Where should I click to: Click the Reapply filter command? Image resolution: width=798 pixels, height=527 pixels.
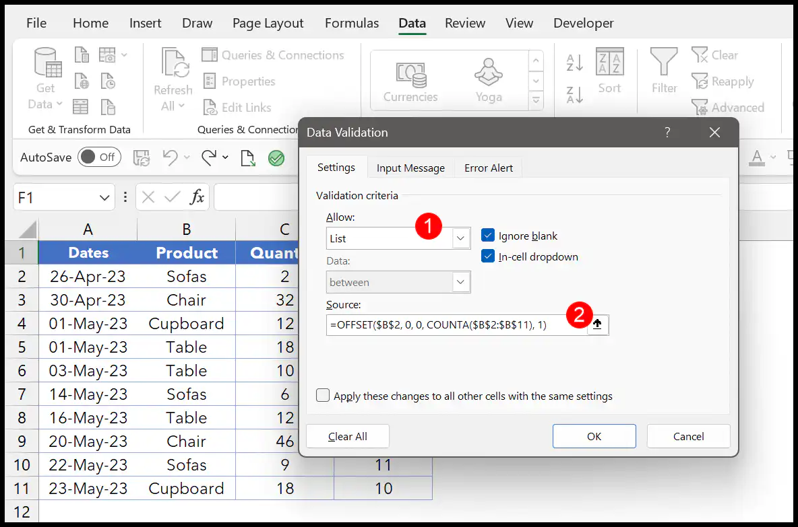tap(723, 81)
